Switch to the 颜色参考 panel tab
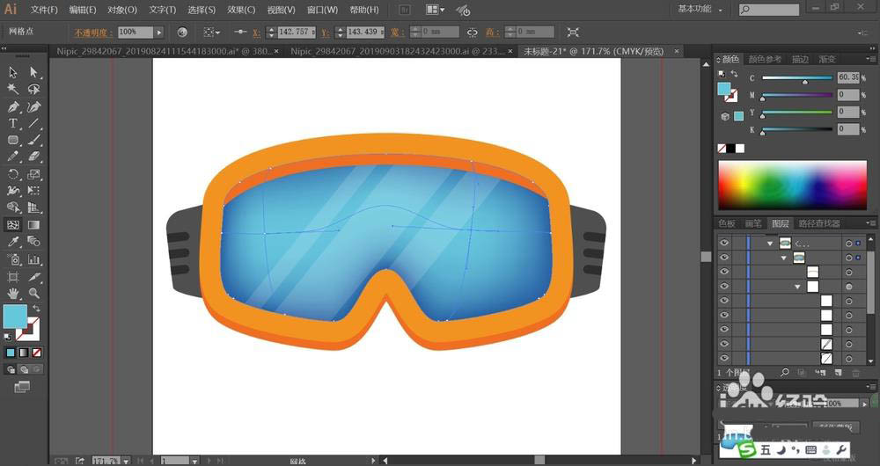Viewport: 880px width, 466px height. (764, 59)
